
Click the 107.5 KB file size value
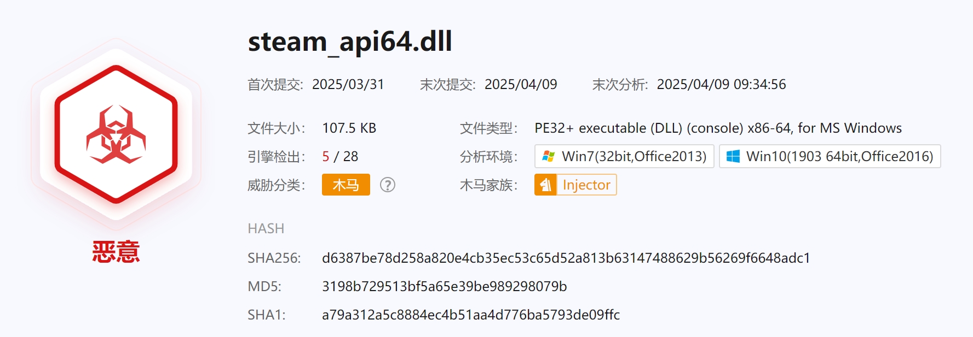click(349, 128)
